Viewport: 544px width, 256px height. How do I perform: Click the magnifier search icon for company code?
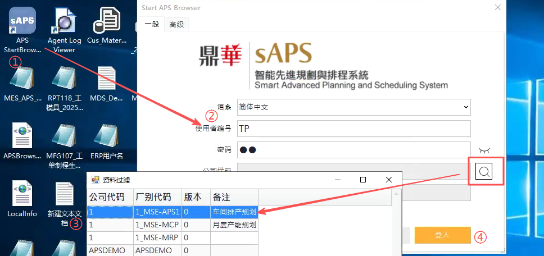pyautogui.click(x=484, y=171)
